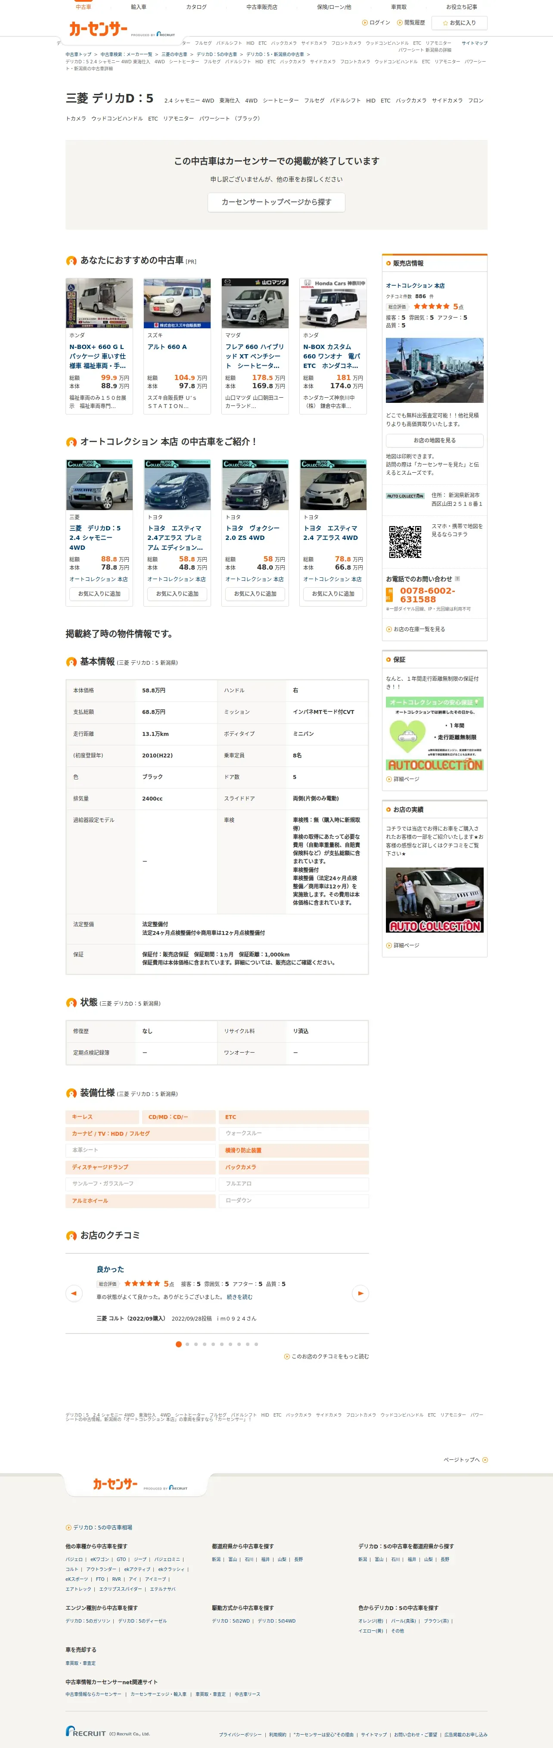Open デリカD:5のディーゼル footer link
This screenshot has height=1748, width=553.
click(x=143, y=1621)
